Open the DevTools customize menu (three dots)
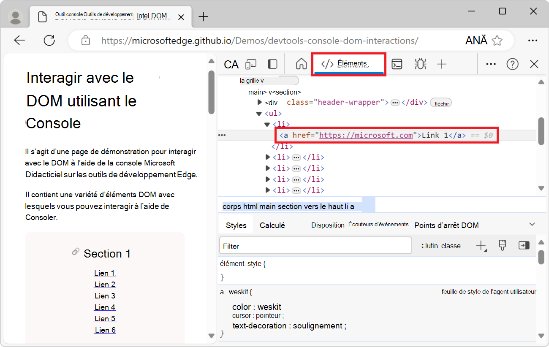 point(491,64)
